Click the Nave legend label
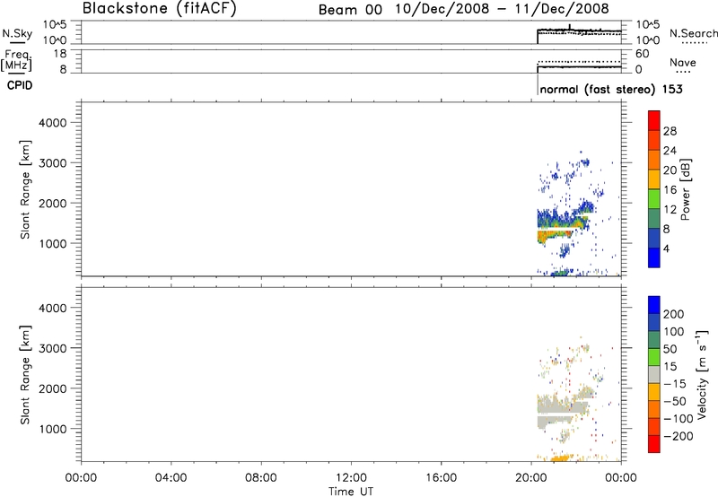718x497 pixels. point(682,62)
